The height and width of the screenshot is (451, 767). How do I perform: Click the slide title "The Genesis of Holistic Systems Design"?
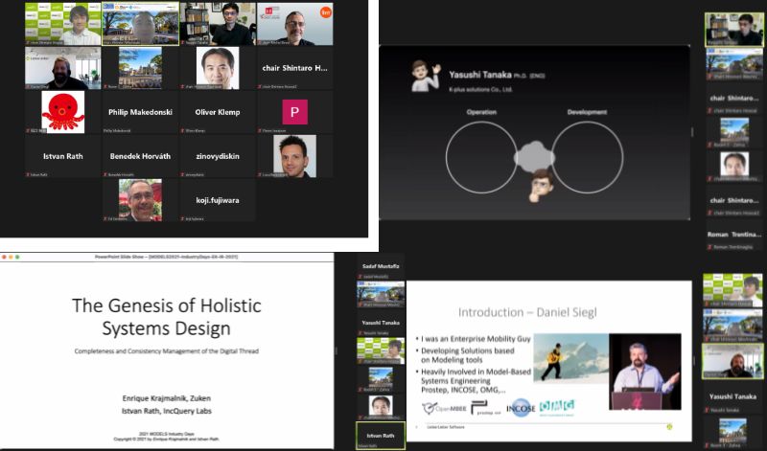(166, 317)
